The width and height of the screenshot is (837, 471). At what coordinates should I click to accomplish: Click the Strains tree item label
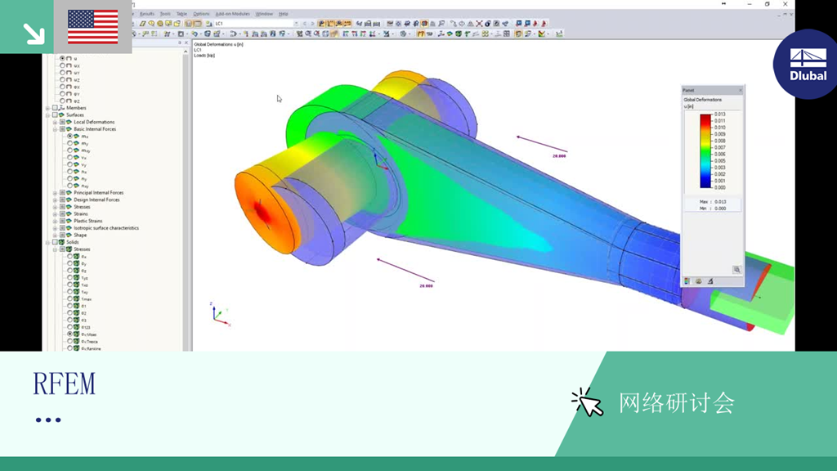81,213
